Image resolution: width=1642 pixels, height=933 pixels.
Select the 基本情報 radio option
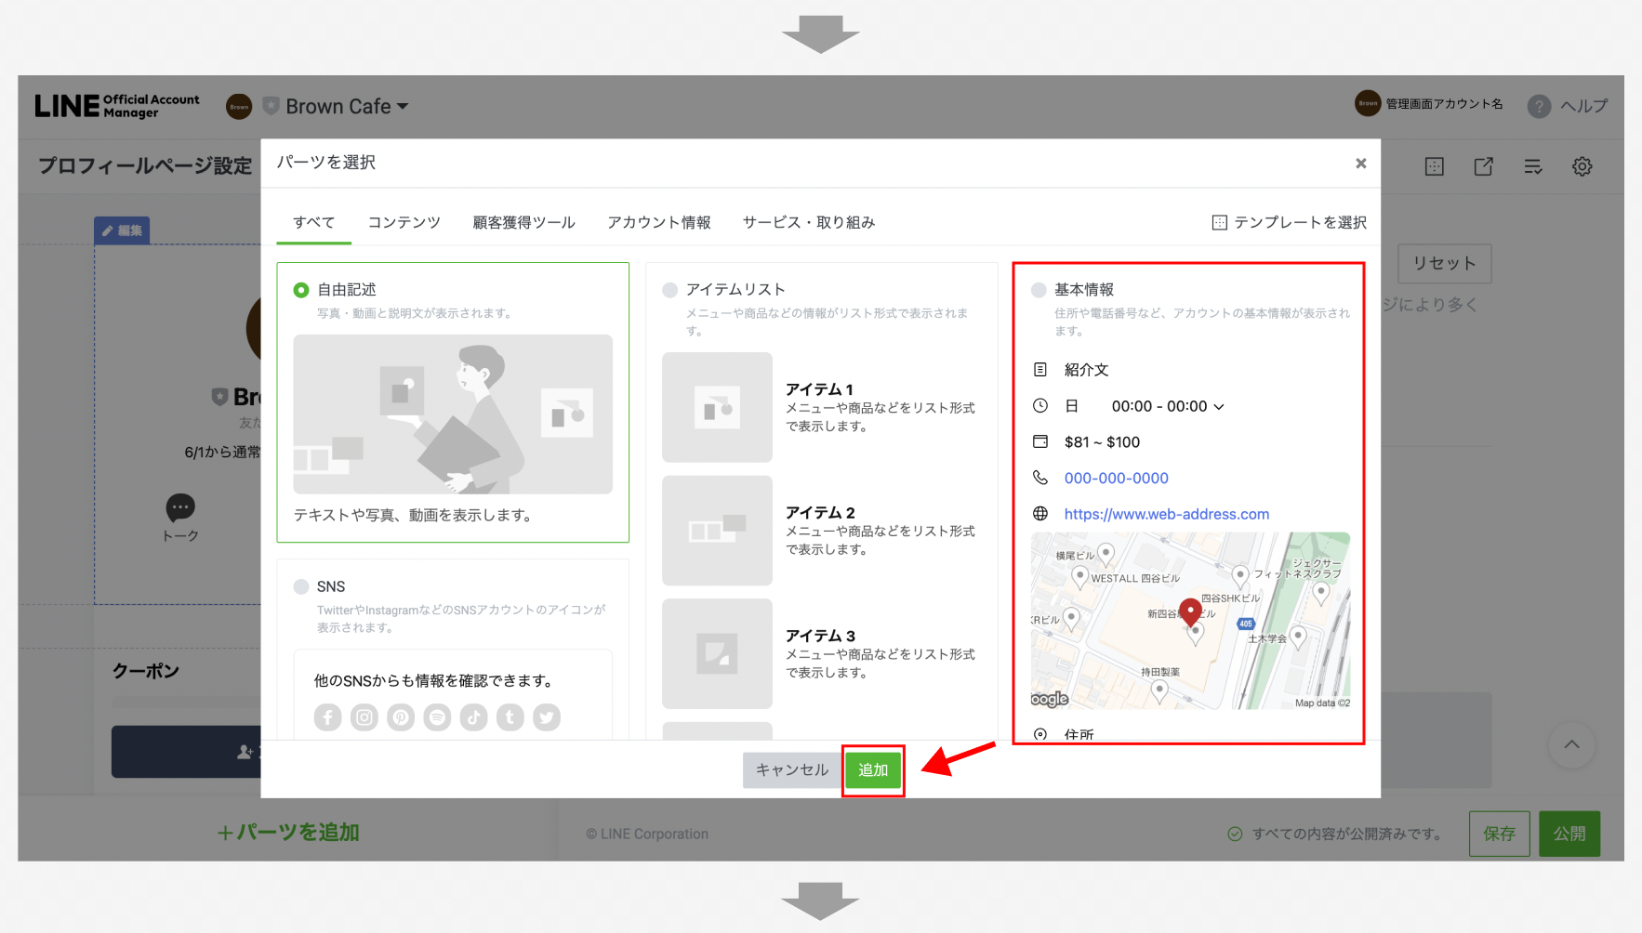coord(1039,290)
